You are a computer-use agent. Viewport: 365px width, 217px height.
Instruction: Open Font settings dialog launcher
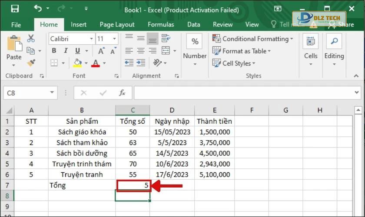(x=116, y=76)
